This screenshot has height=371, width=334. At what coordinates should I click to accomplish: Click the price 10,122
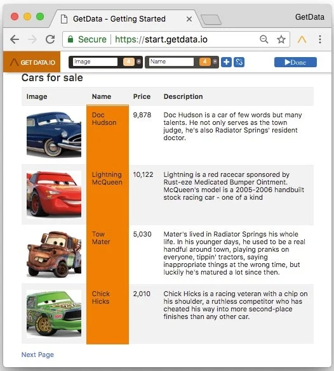pyautogui.click(x=143, y=174)
